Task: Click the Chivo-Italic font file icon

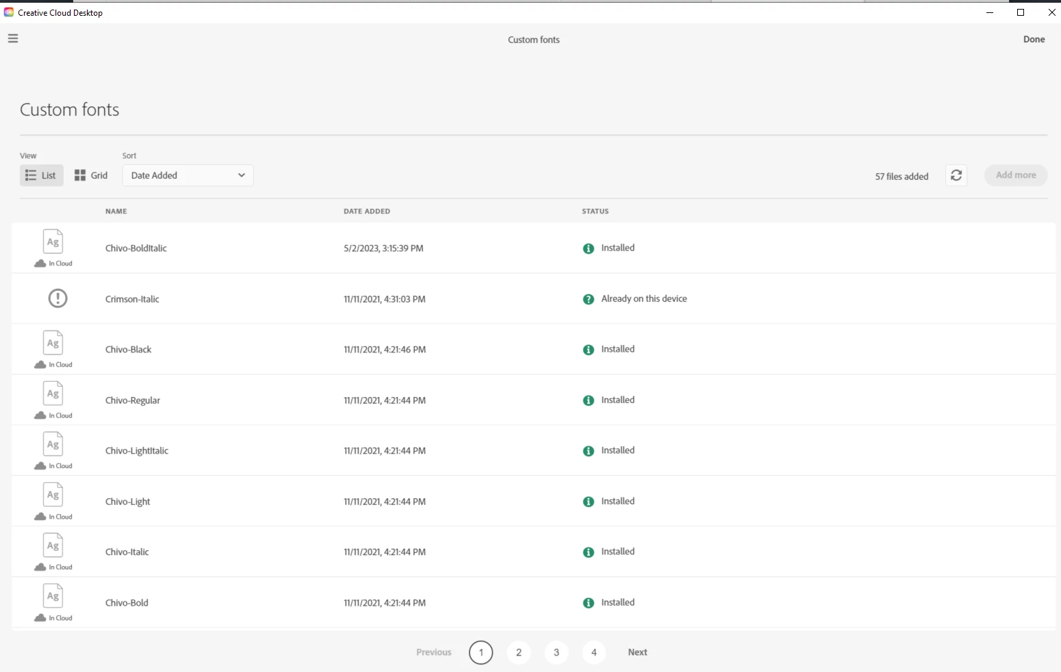Action: point(53,545)
